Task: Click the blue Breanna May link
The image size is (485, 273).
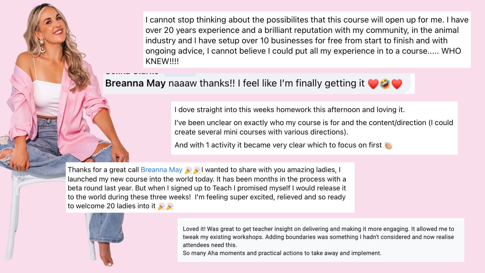Action: 161,170
